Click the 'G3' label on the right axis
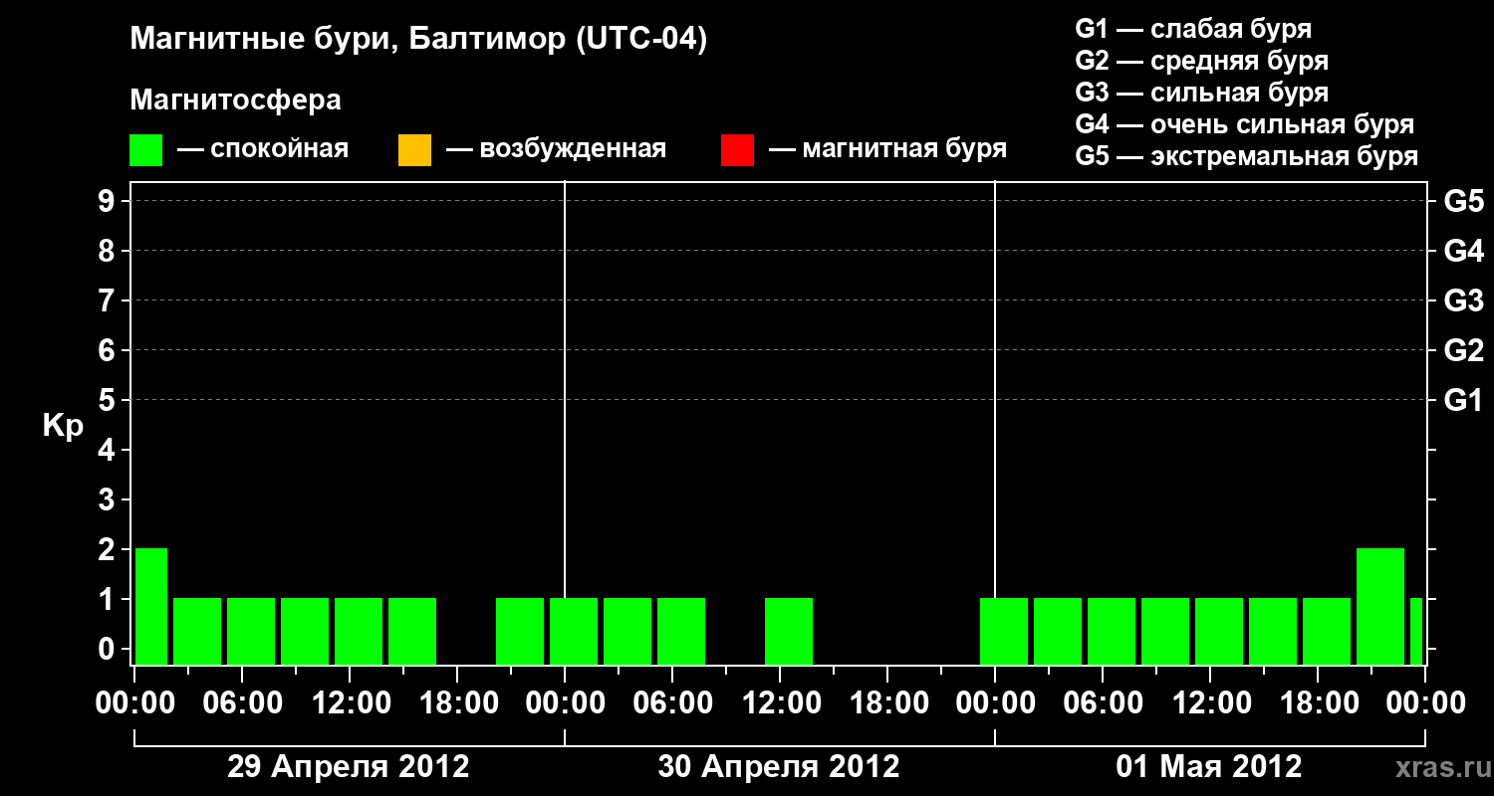 [x=1463, y=300]
